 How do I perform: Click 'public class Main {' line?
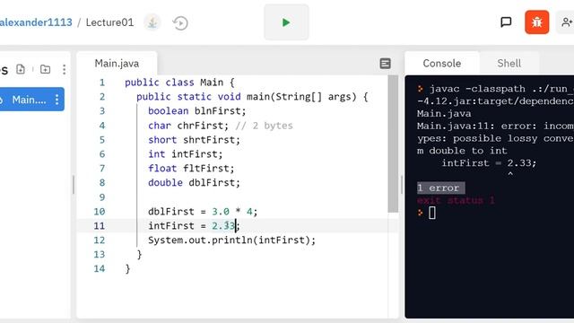[179, 83]
